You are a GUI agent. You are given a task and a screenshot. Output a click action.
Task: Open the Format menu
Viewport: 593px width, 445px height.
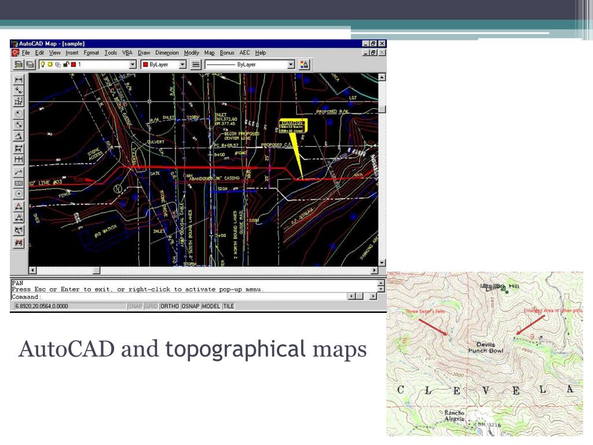[91, 53]
